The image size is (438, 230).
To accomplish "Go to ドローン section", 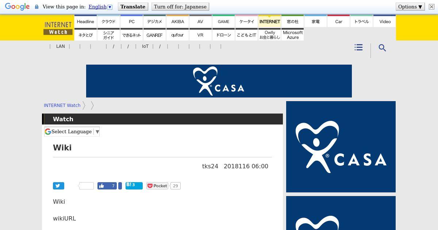I will coord(223,35).
